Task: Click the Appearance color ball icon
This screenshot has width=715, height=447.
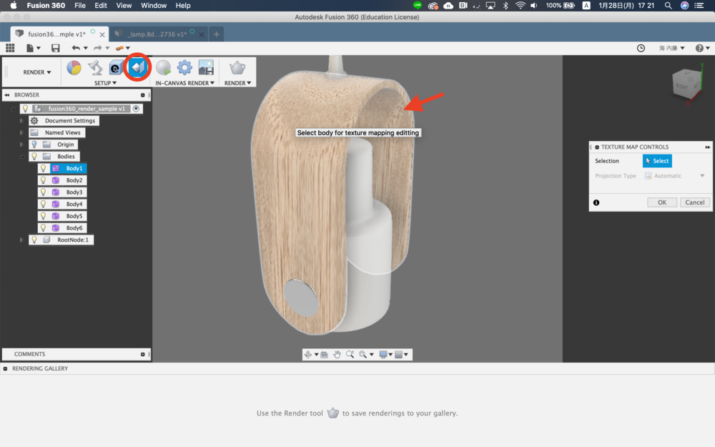Action: point(74,68)
